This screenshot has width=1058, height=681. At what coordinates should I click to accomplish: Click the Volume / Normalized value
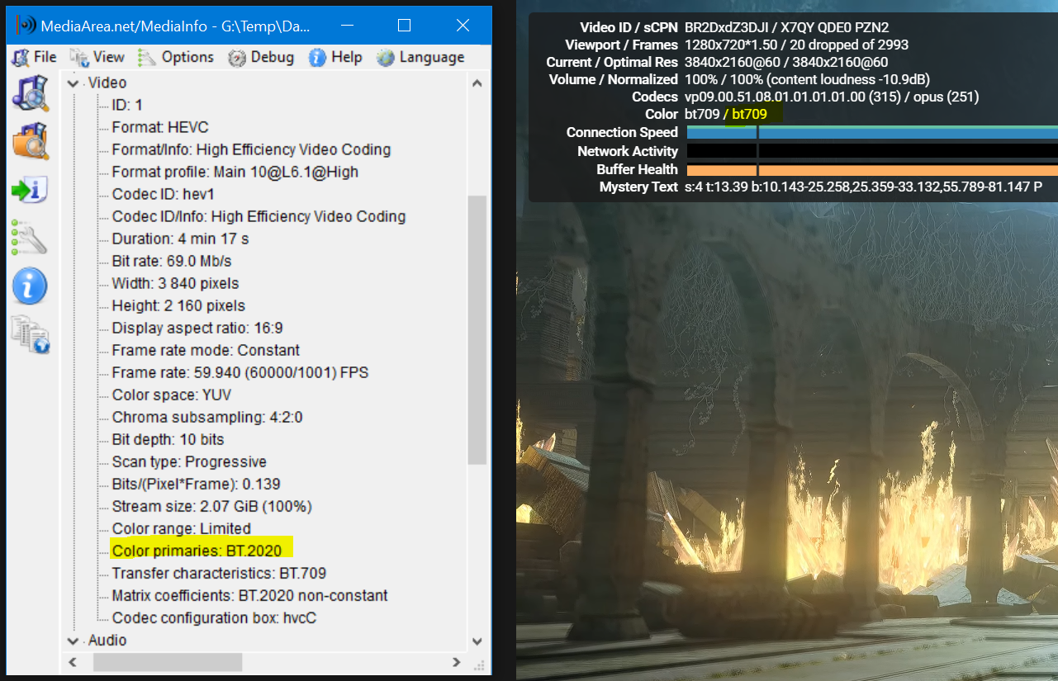[x=808, y=79]
